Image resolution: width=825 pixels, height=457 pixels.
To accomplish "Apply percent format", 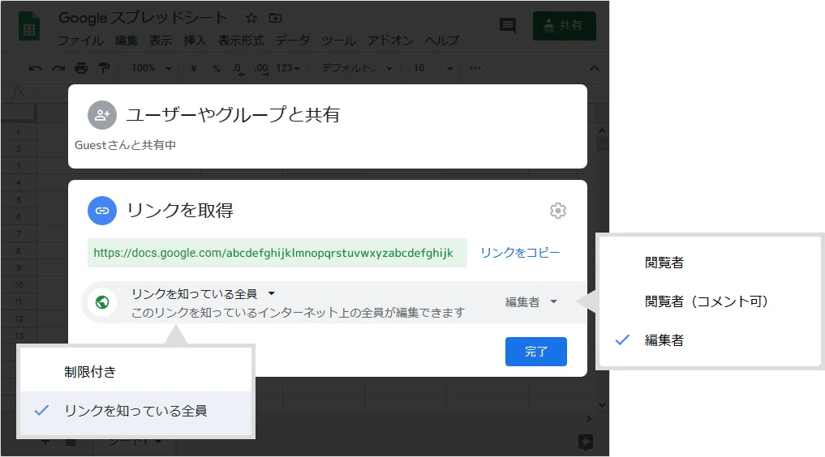I will pos(217,68).
